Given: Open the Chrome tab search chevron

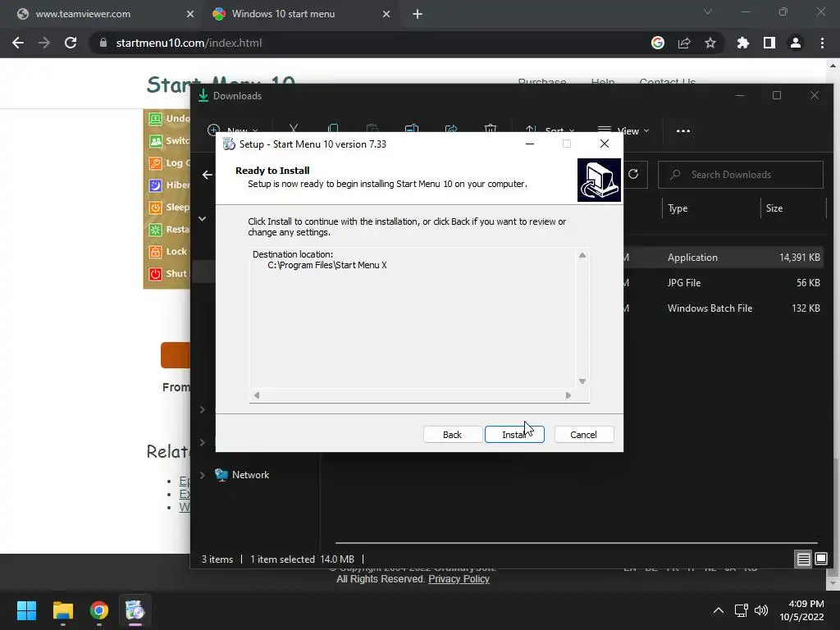Looking at the screenshot, I should click(x=708, y=11).
